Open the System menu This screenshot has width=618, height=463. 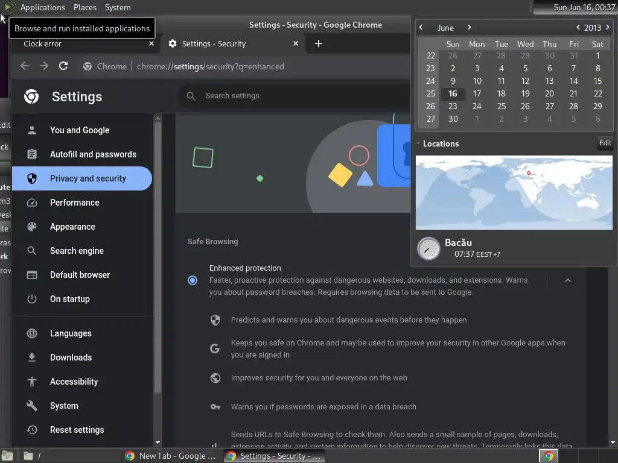point(118,7)
